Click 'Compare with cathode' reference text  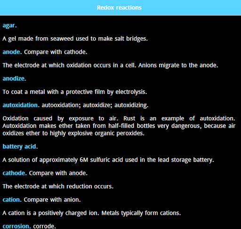point(56,52)
